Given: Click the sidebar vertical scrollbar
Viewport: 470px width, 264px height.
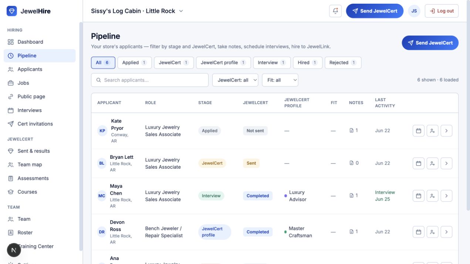Looking at the screenshot, I should tap(81, 137).
